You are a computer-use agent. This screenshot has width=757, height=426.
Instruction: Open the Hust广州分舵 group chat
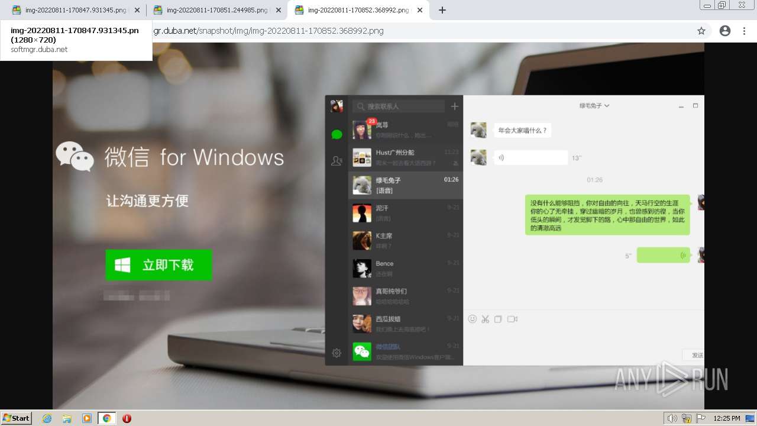point(405,157)
